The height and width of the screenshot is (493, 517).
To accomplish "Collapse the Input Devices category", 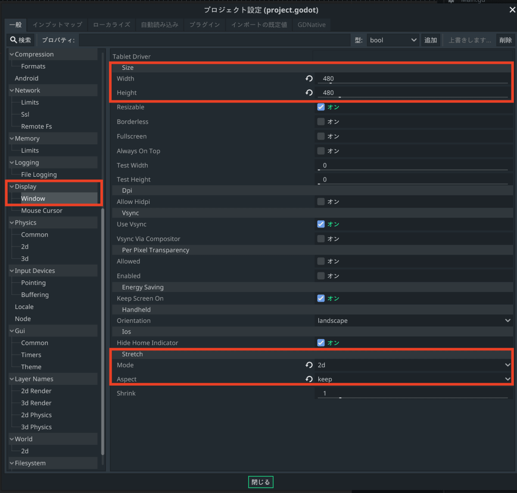I will 12,271.
